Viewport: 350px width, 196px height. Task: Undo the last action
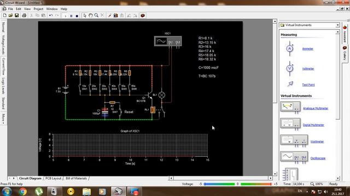51,15
